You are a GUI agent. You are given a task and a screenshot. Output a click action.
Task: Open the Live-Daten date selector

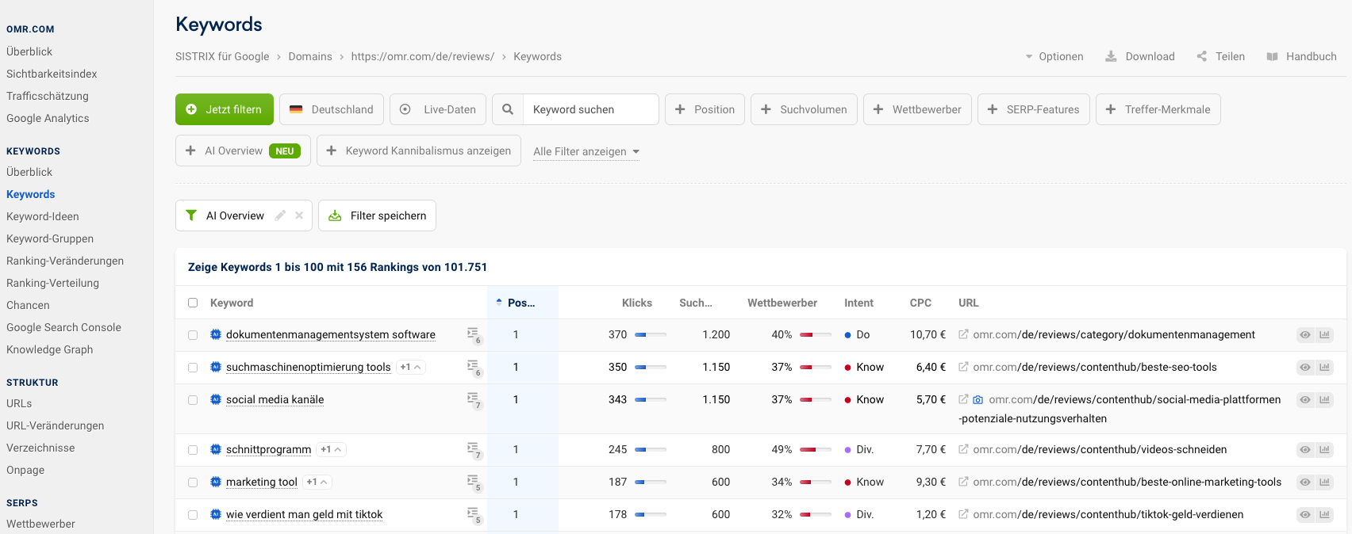click(438, 109)
